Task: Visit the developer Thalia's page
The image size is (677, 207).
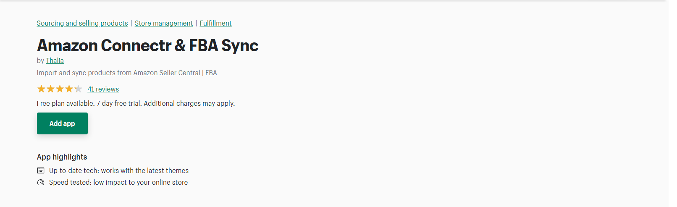Action: pyautogui.click(x=55, y=60)
